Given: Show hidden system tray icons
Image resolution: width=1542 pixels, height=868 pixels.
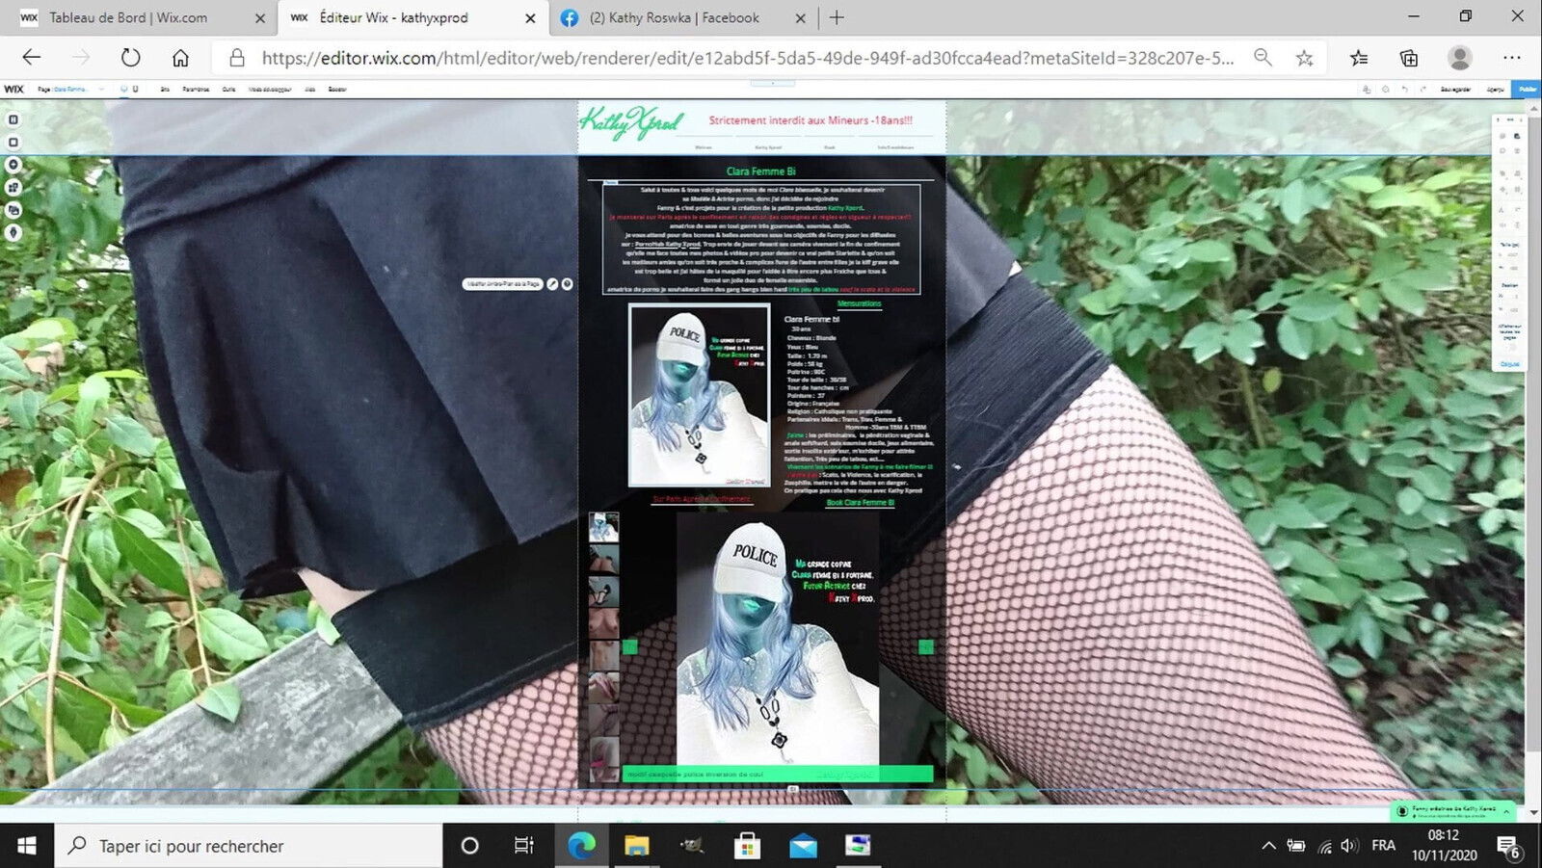Looking at the screenshot, I should 1268,846.
